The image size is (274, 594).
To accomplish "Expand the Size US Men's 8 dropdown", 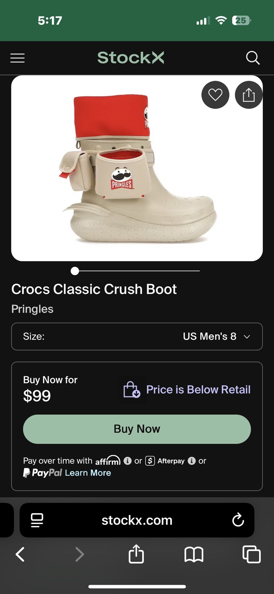I will point(137,336).
